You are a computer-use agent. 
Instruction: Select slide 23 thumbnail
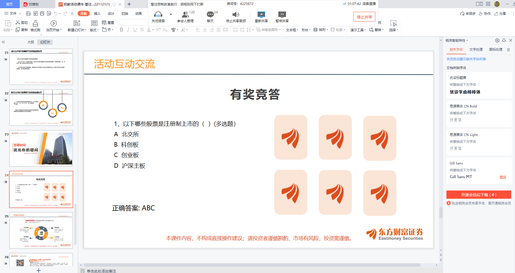(41, 148)
